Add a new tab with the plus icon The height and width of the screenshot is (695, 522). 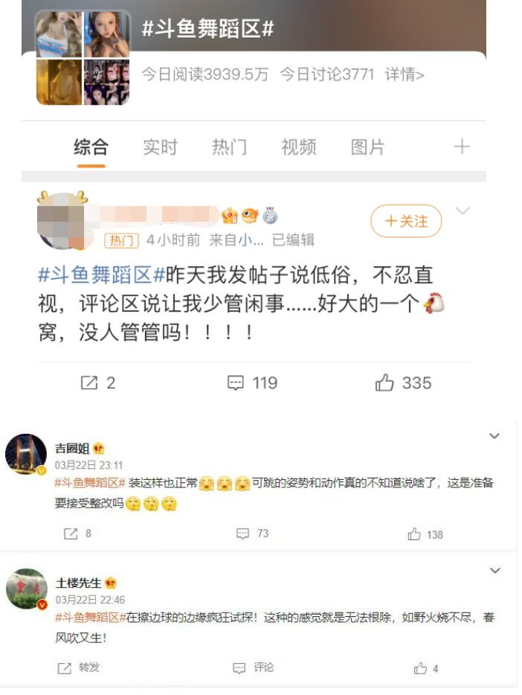(462, 147)
